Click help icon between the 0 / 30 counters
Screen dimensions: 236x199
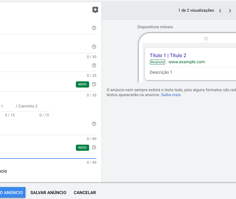coord(94,65)
